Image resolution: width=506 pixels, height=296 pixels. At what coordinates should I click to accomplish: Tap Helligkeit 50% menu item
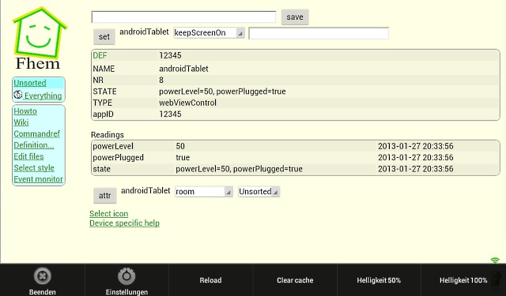[x=379, y=280]
